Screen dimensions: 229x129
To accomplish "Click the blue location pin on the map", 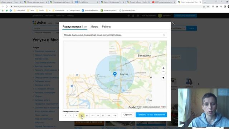I will 115,74.
